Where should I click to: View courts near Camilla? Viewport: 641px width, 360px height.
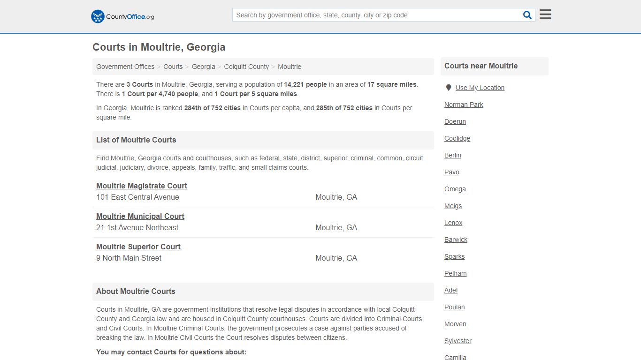(x=455, y=357)
